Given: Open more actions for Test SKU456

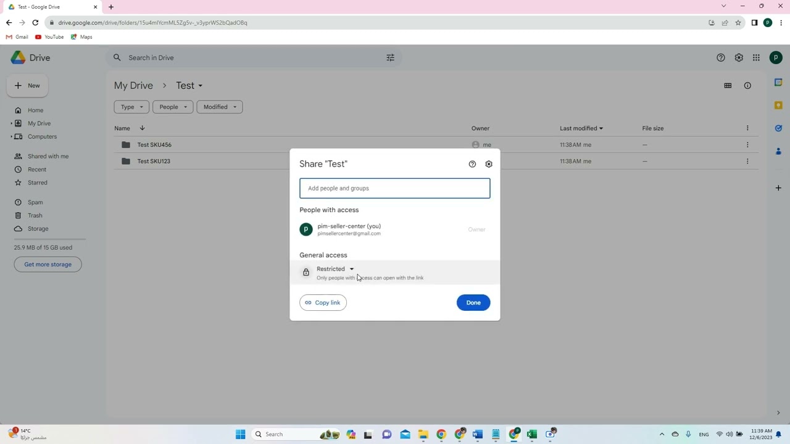Looking at the screenshot, I should (x=747, y=145).
